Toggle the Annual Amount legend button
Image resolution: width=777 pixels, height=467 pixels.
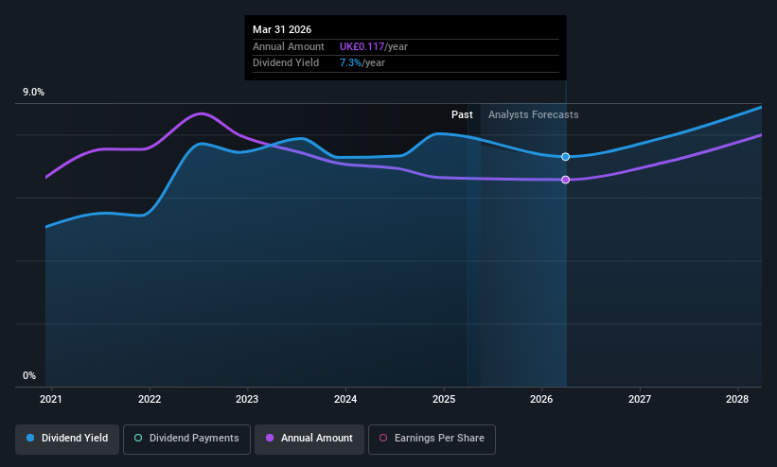click(309, 439)
